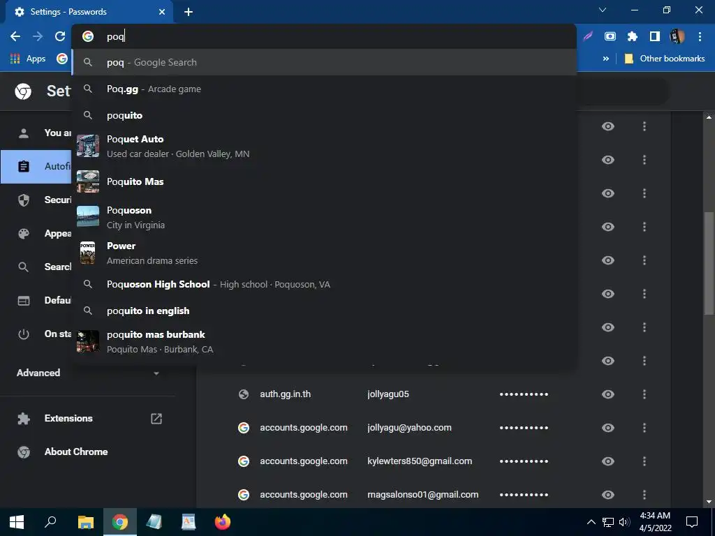
Task: Click the screen capture extension icon
Action: (x=610, y=36)
